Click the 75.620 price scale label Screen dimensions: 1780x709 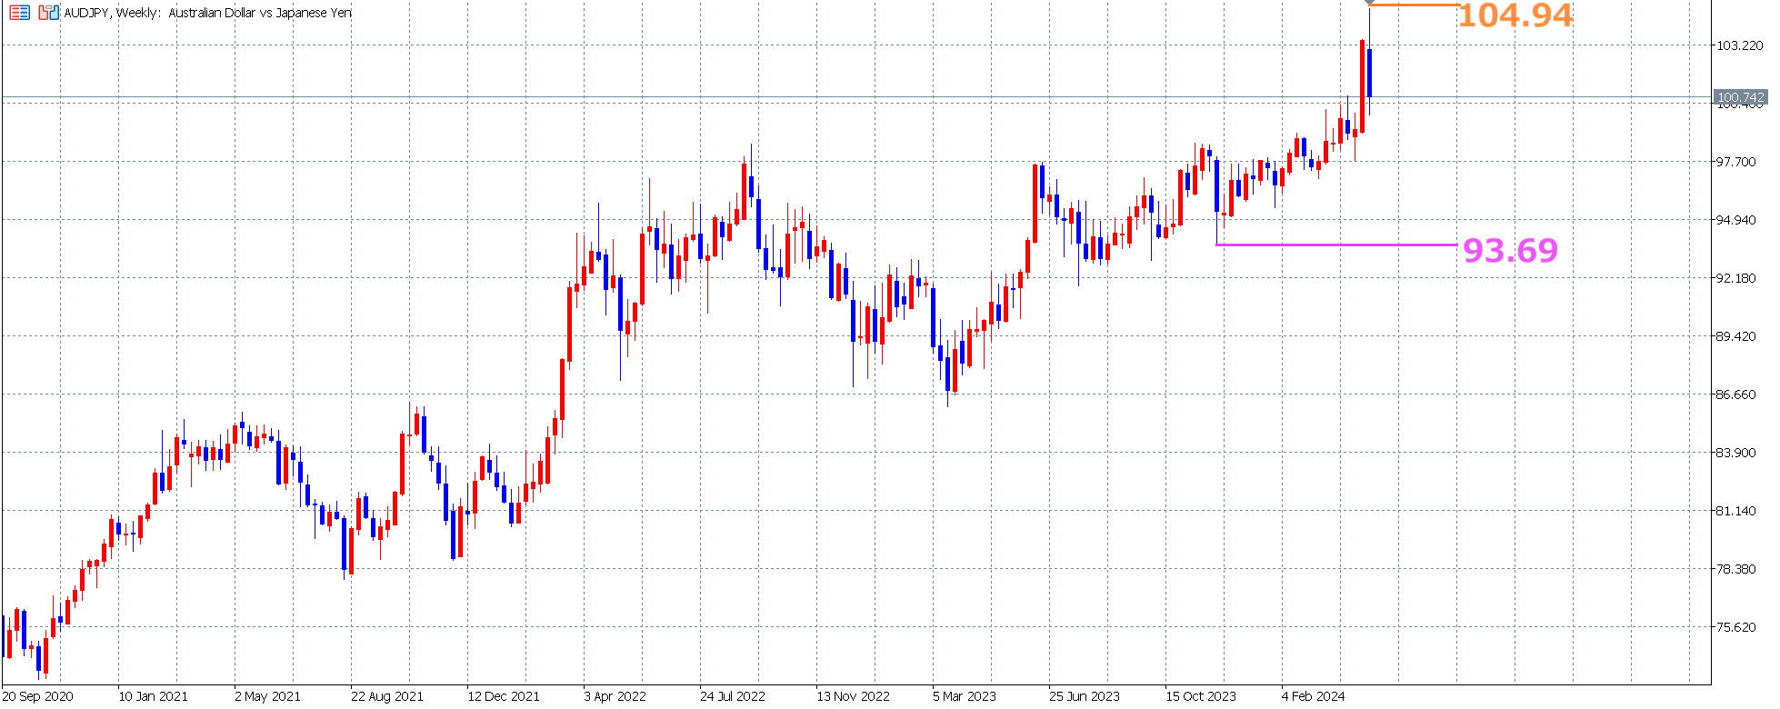(x=1735, y=627)
